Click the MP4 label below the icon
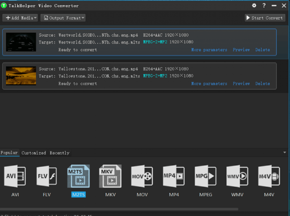This screenshot has height=216, width=290. click(x=174, y=194)
